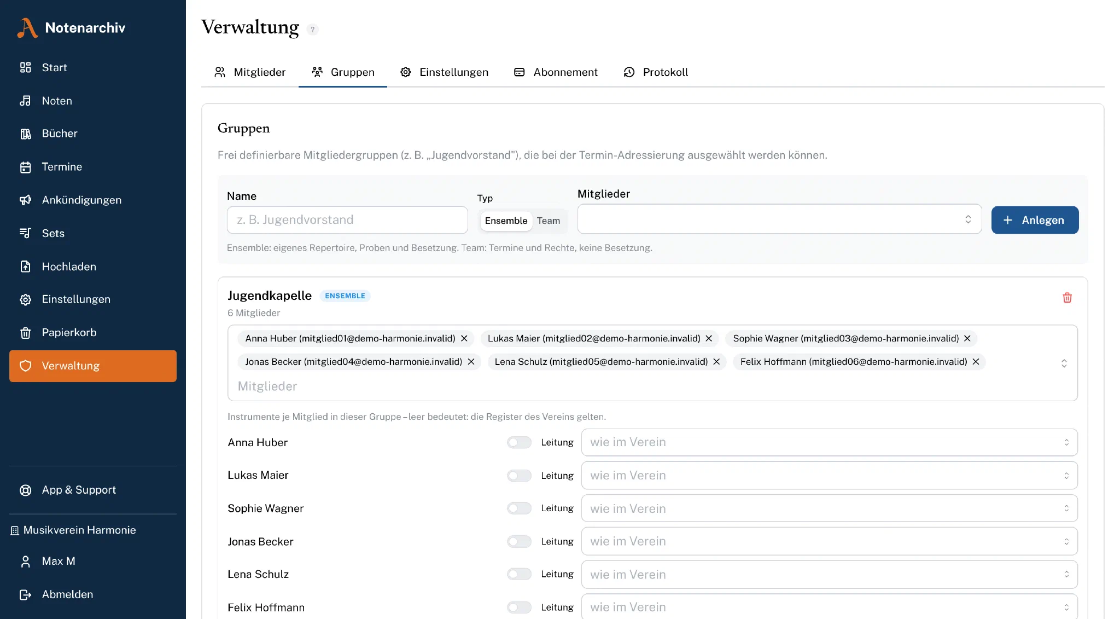
Task: Remove Felix Hoffmann chip from members
Action: [x=976, y=362]
